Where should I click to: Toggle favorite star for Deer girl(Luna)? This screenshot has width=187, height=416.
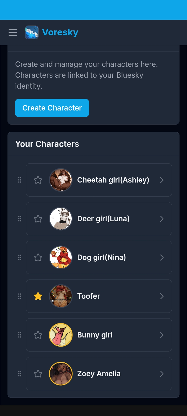(38, 219)
